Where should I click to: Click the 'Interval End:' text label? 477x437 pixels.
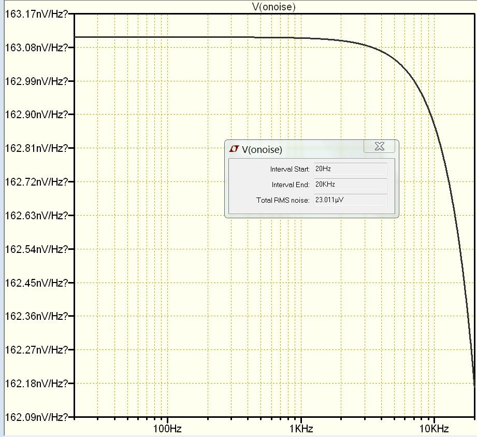291,185
